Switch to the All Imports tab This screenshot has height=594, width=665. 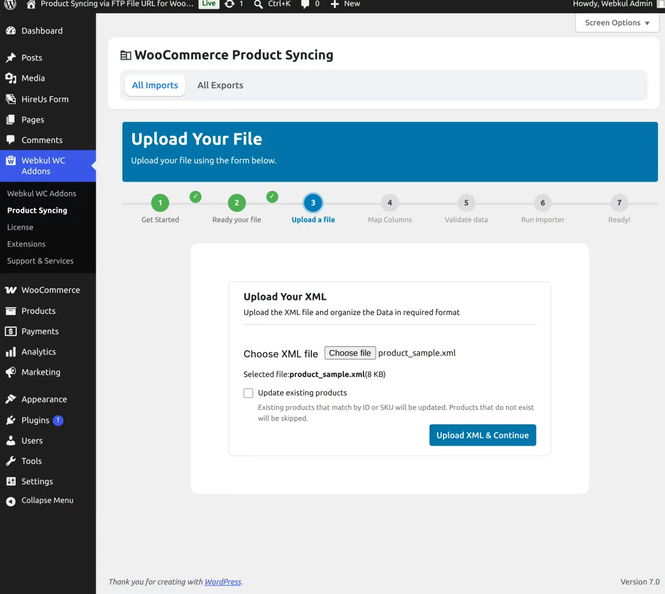(155, 85)
